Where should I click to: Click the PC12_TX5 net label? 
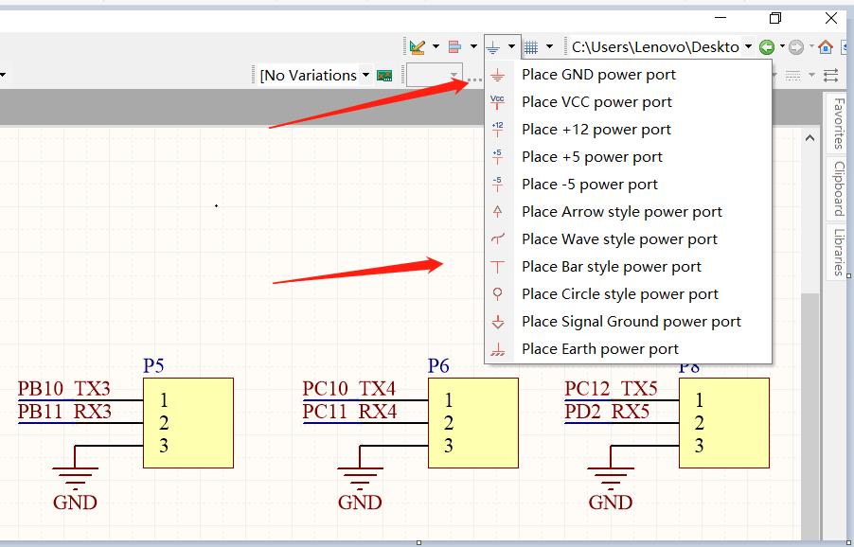tap(611, 389)
